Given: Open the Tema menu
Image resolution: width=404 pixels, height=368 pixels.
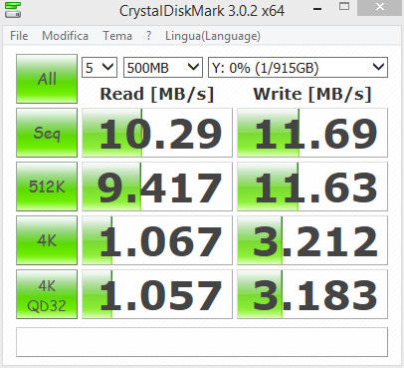Looking at the screenshot, I should (x=117, y=36).
